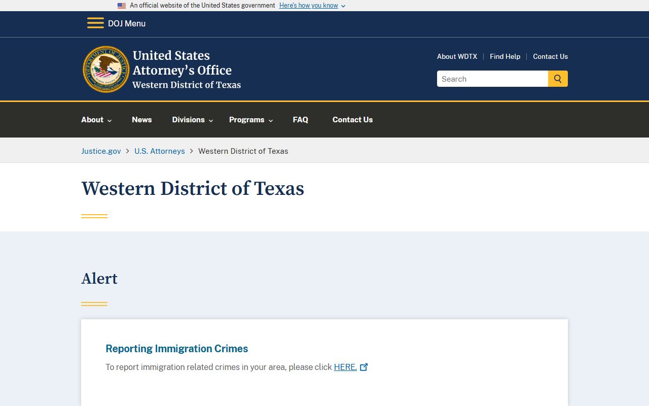Screen dimensions: 649x406
Task: Click Contact Us link above search box
Action: [550, 56]
